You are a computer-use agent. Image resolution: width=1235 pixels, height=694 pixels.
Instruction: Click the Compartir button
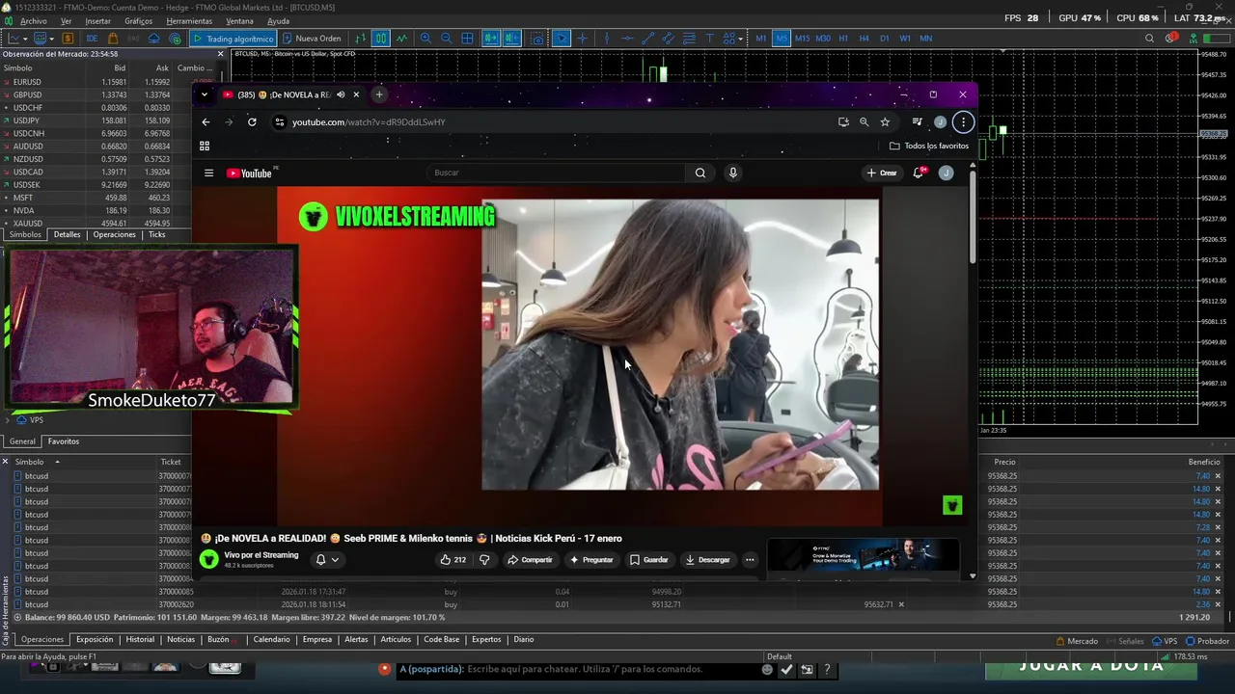pyautogui.click(x=530, y=560)
